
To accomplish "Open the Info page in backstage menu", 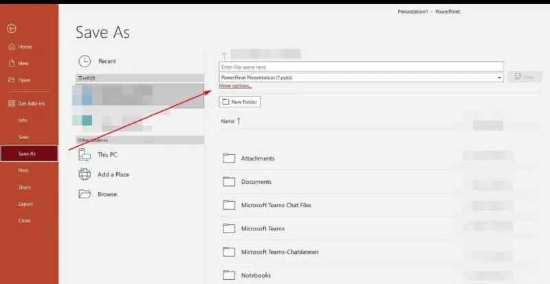I will (x=23, y=120).
